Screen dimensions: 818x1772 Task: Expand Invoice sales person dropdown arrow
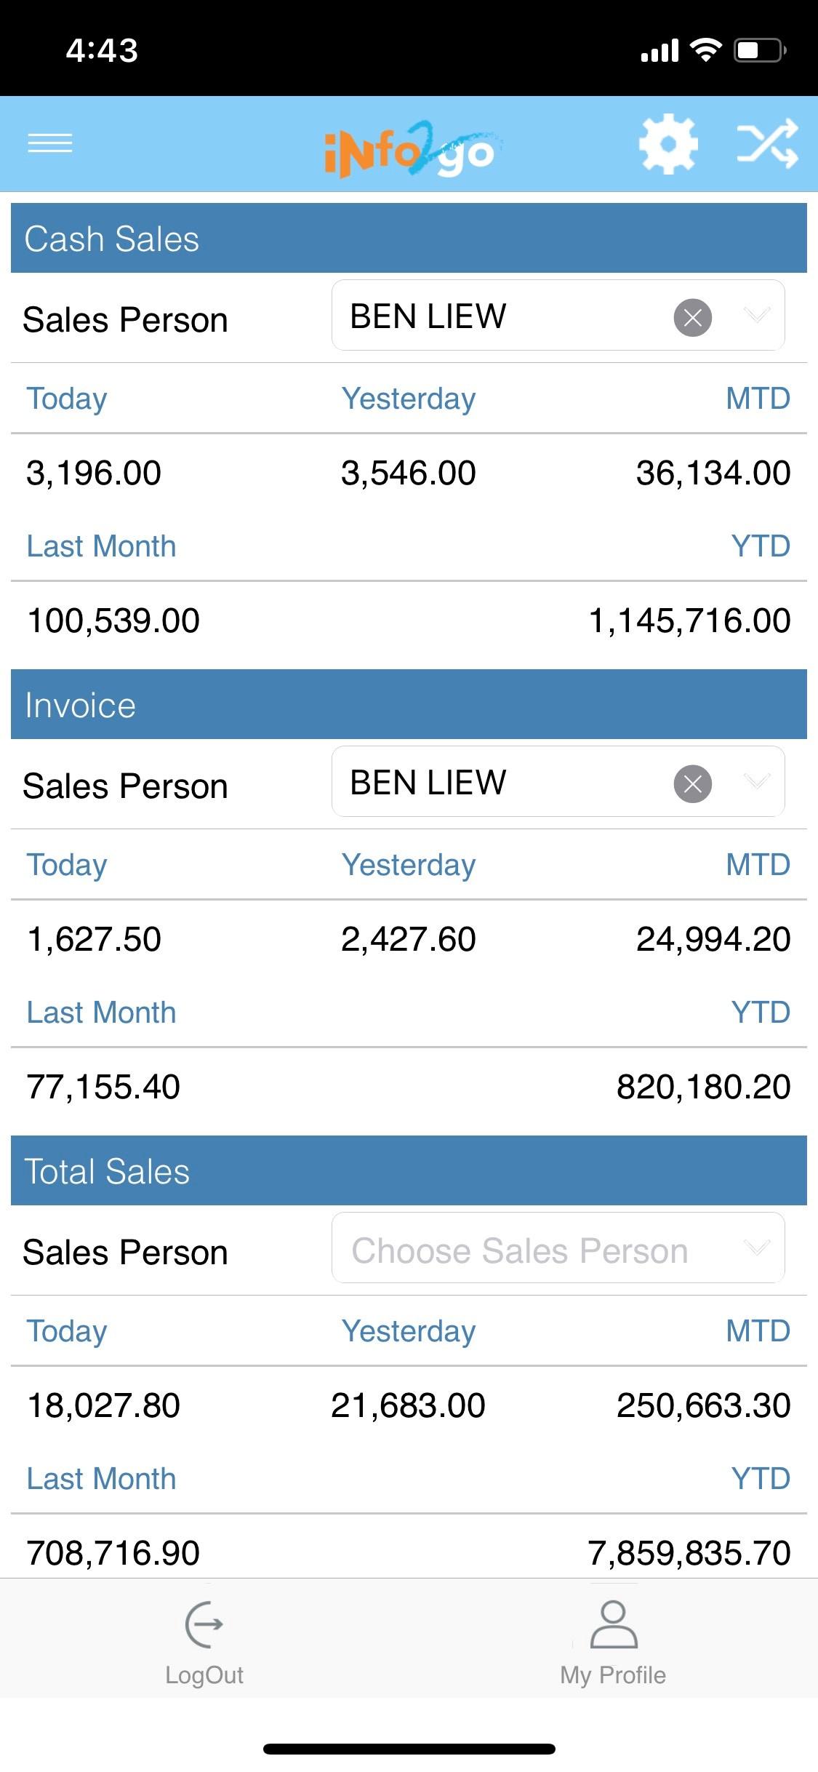(757, 781)
